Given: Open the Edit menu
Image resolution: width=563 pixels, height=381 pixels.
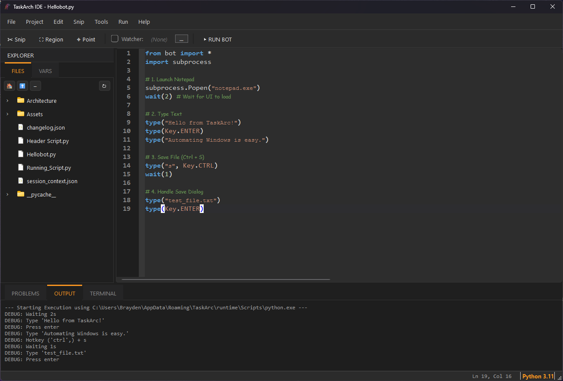Looking at the screenshot, I should click(58, 22).
